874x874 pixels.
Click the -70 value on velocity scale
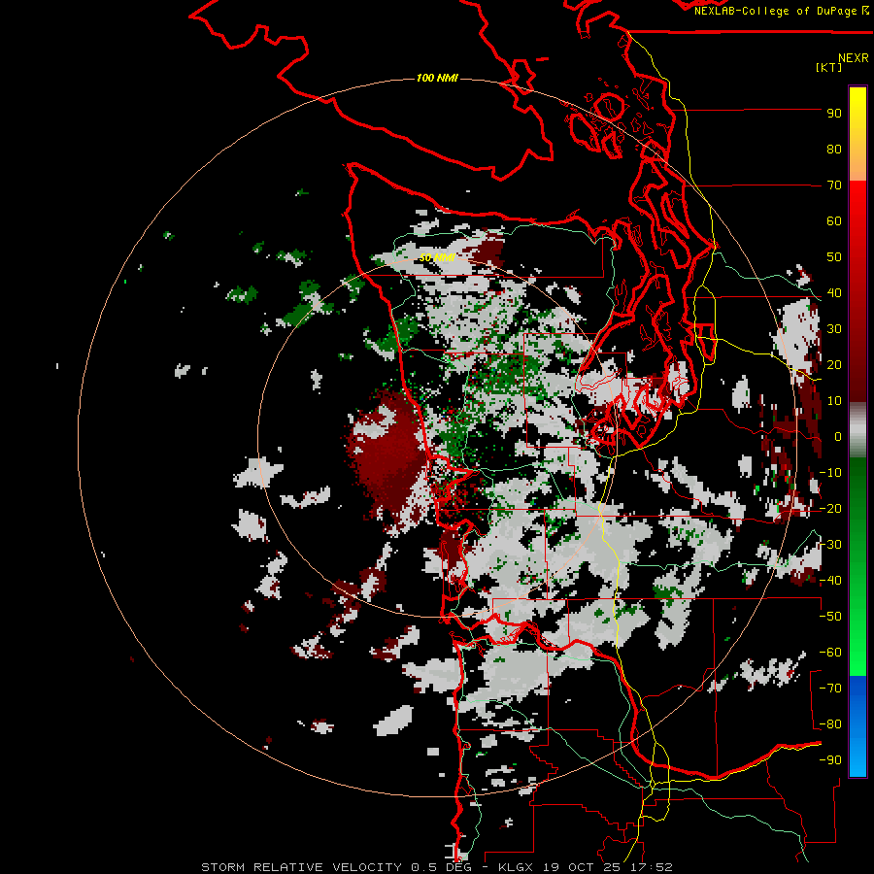click(x=830, y=689)
